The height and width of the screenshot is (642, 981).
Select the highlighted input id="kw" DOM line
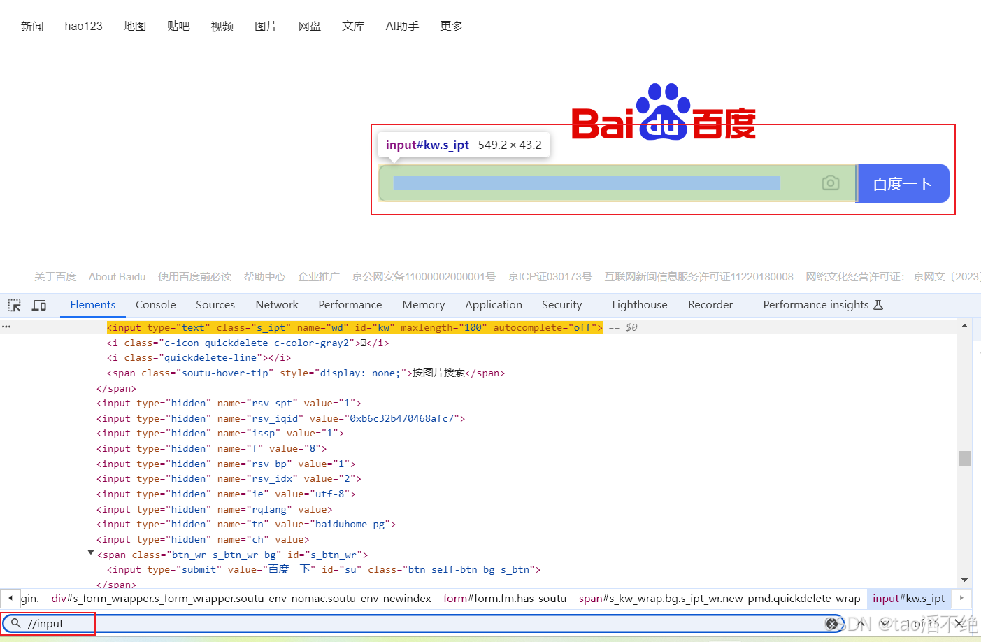[355, 327]
